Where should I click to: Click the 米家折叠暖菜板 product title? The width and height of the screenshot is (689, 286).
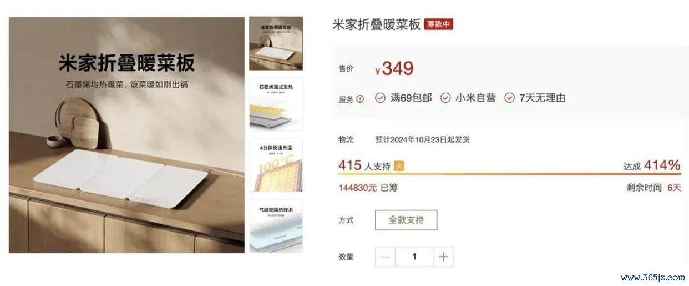pos(376,24)
